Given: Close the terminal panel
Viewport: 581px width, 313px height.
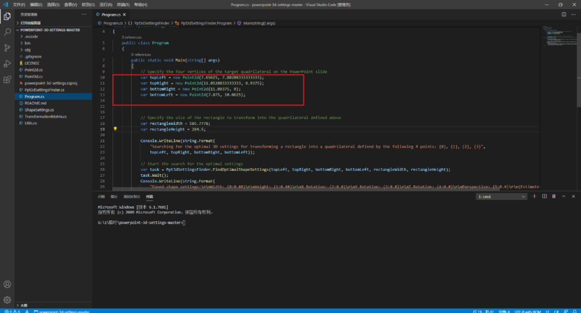Looking at the screenshot, I should pyautogui.click(x=573, y=197).
